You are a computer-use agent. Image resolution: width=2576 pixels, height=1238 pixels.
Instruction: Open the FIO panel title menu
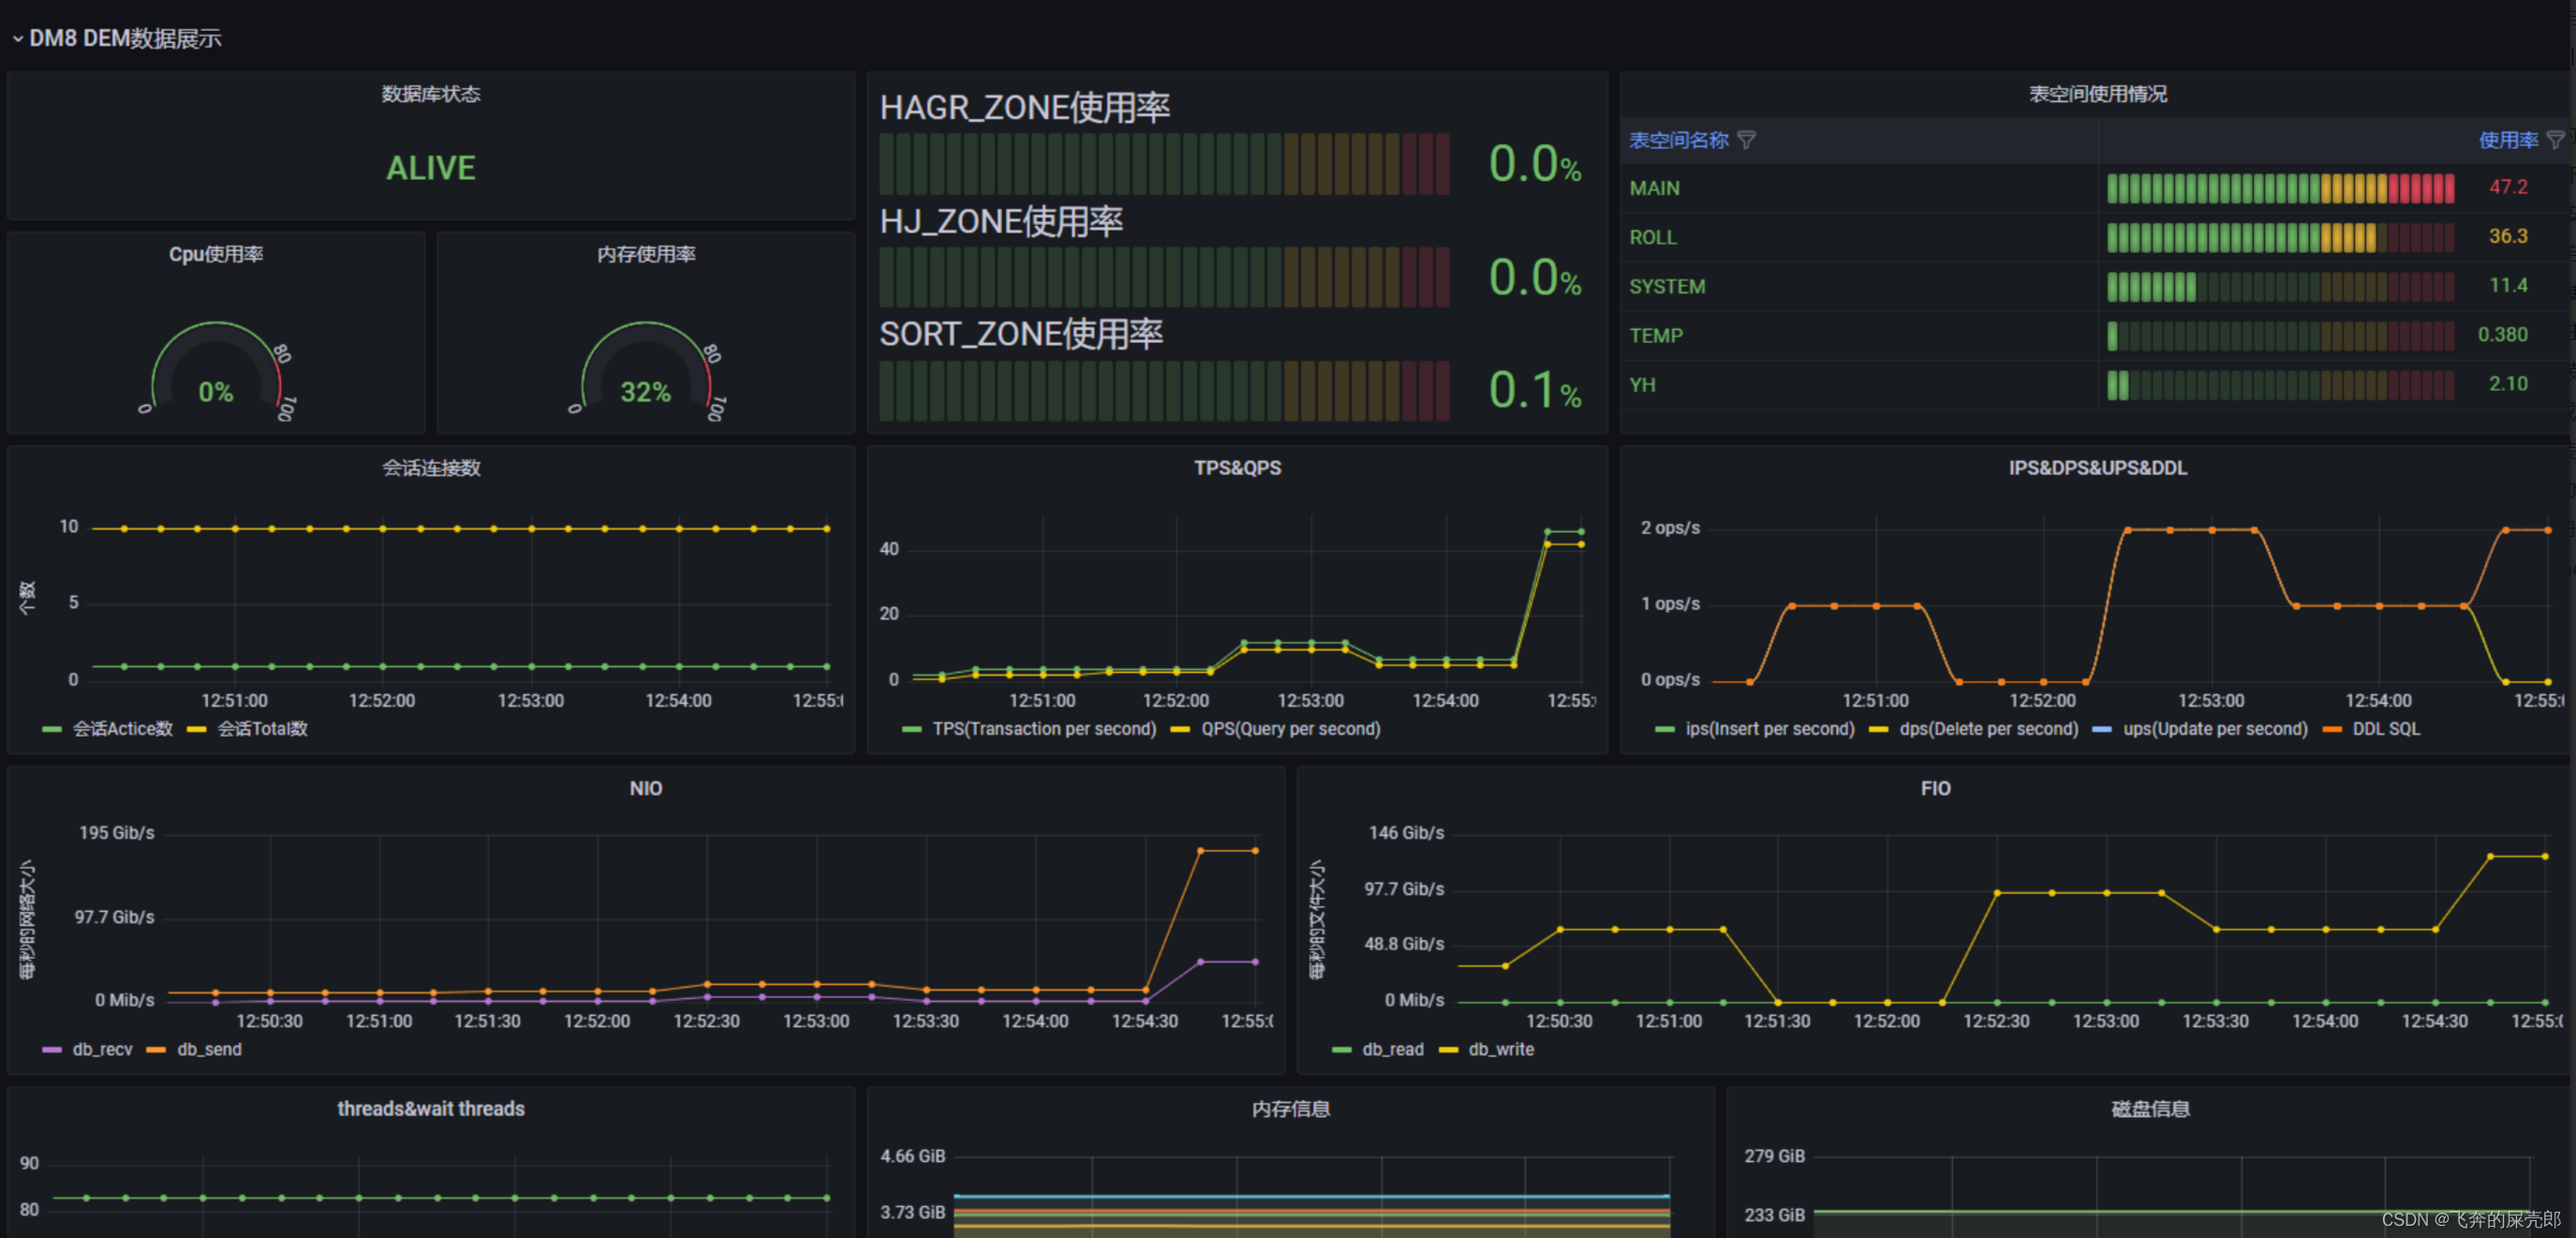[x=1935, y=789]
